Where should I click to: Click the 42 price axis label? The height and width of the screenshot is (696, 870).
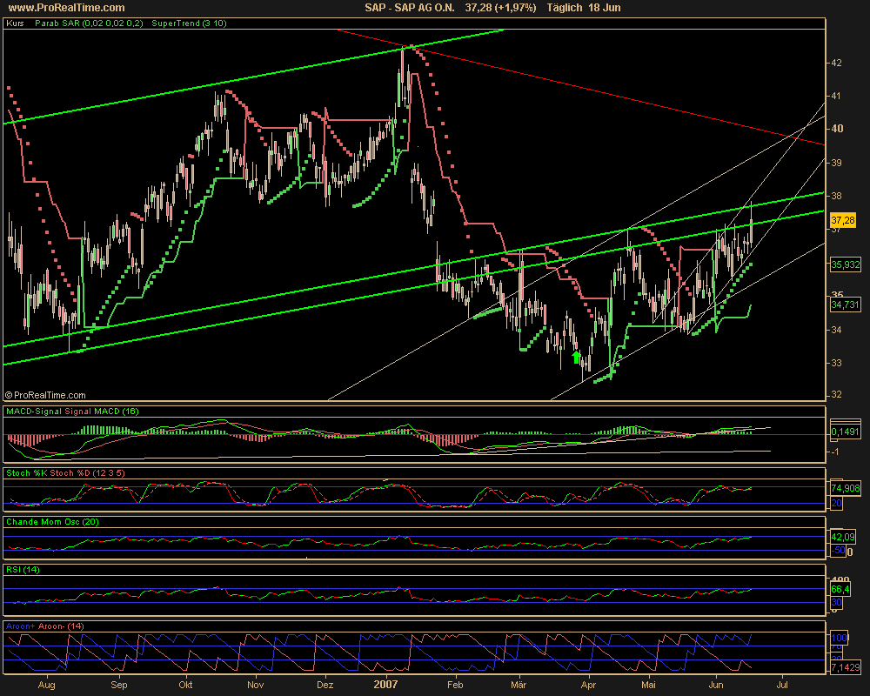(x=835, y=64)
